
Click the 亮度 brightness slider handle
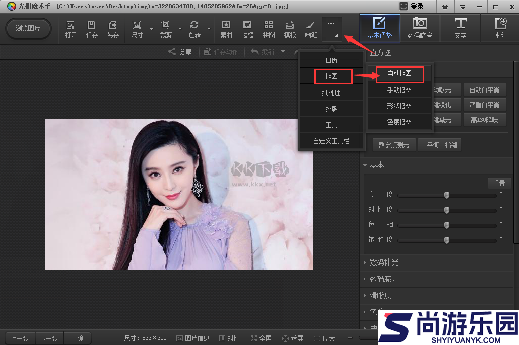coord(447,195)
